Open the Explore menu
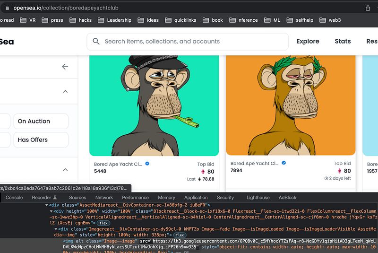 click(308, 41)
